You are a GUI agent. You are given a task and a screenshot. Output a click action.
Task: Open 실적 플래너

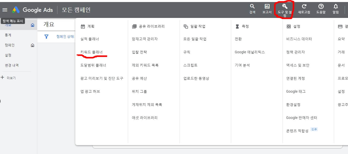[x=90, y=39]
